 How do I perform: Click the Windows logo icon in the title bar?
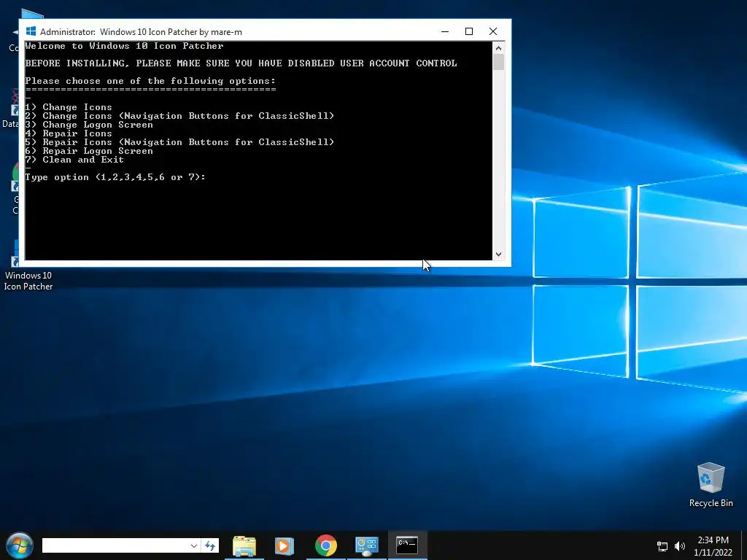pyautogui.click(x=31, y=31)
